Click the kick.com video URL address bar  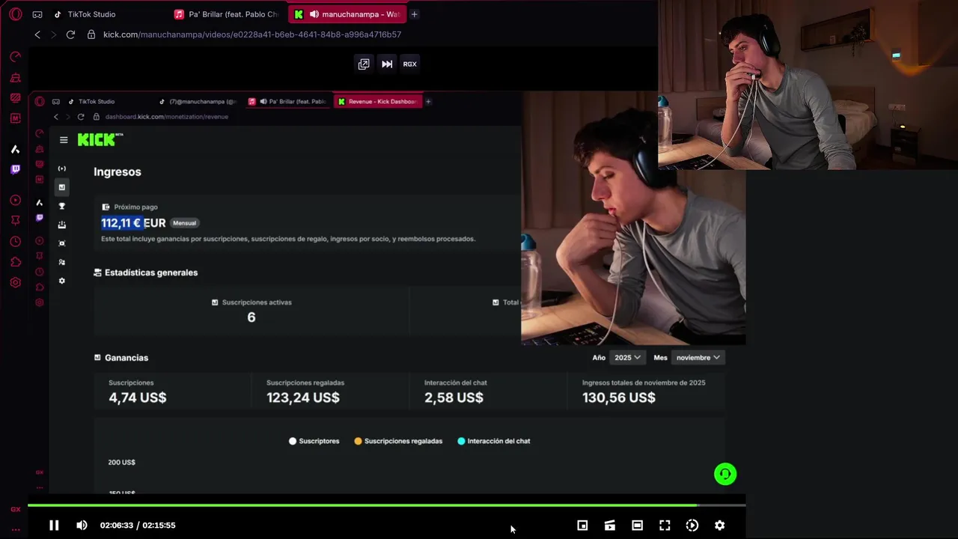point(252,34)
